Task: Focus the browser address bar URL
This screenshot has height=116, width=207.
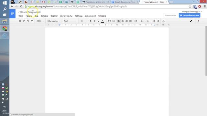Action: [77, 6]
